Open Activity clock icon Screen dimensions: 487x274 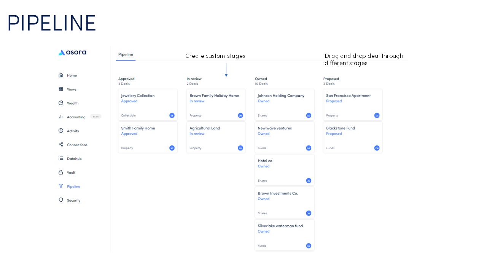pos(61,131)
